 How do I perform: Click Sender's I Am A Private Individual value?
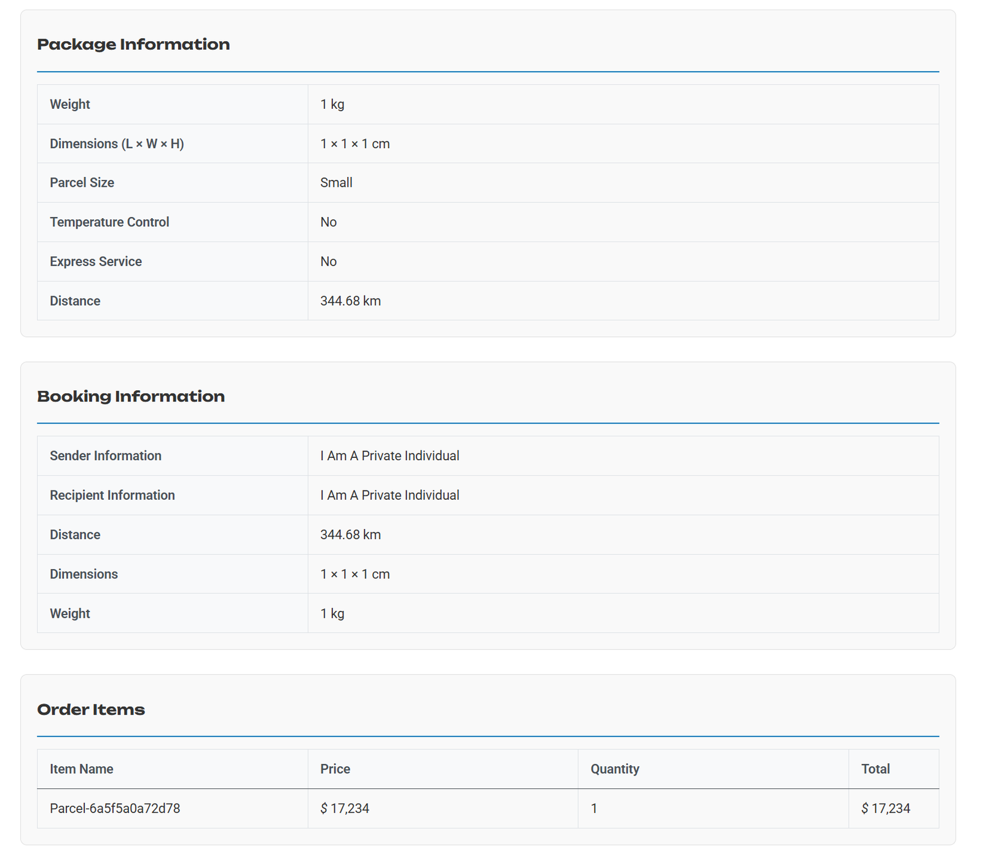tap(390, 456)
